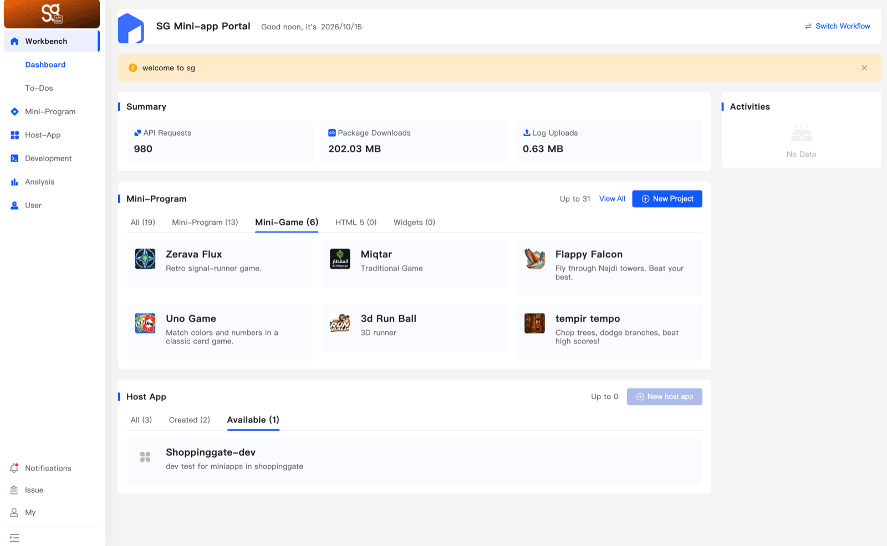Screen dimensions: 887x546
Task: Select the Mini-Game (6) tab
Action: point(287,222)
